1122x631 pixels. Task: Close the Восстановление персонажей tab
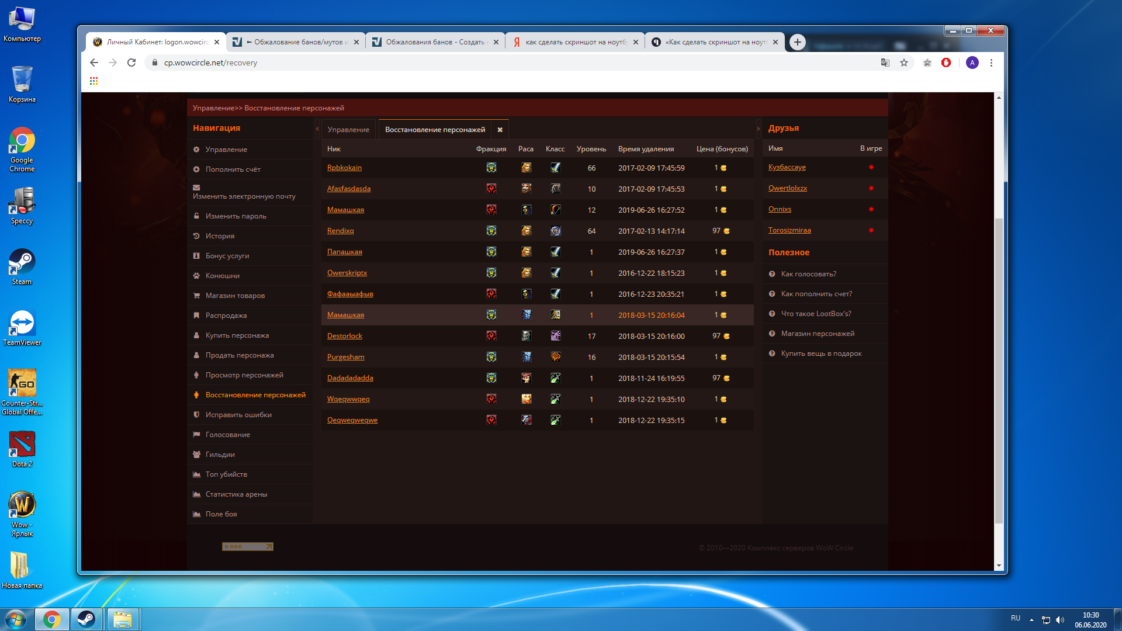[x=500, y=130]
